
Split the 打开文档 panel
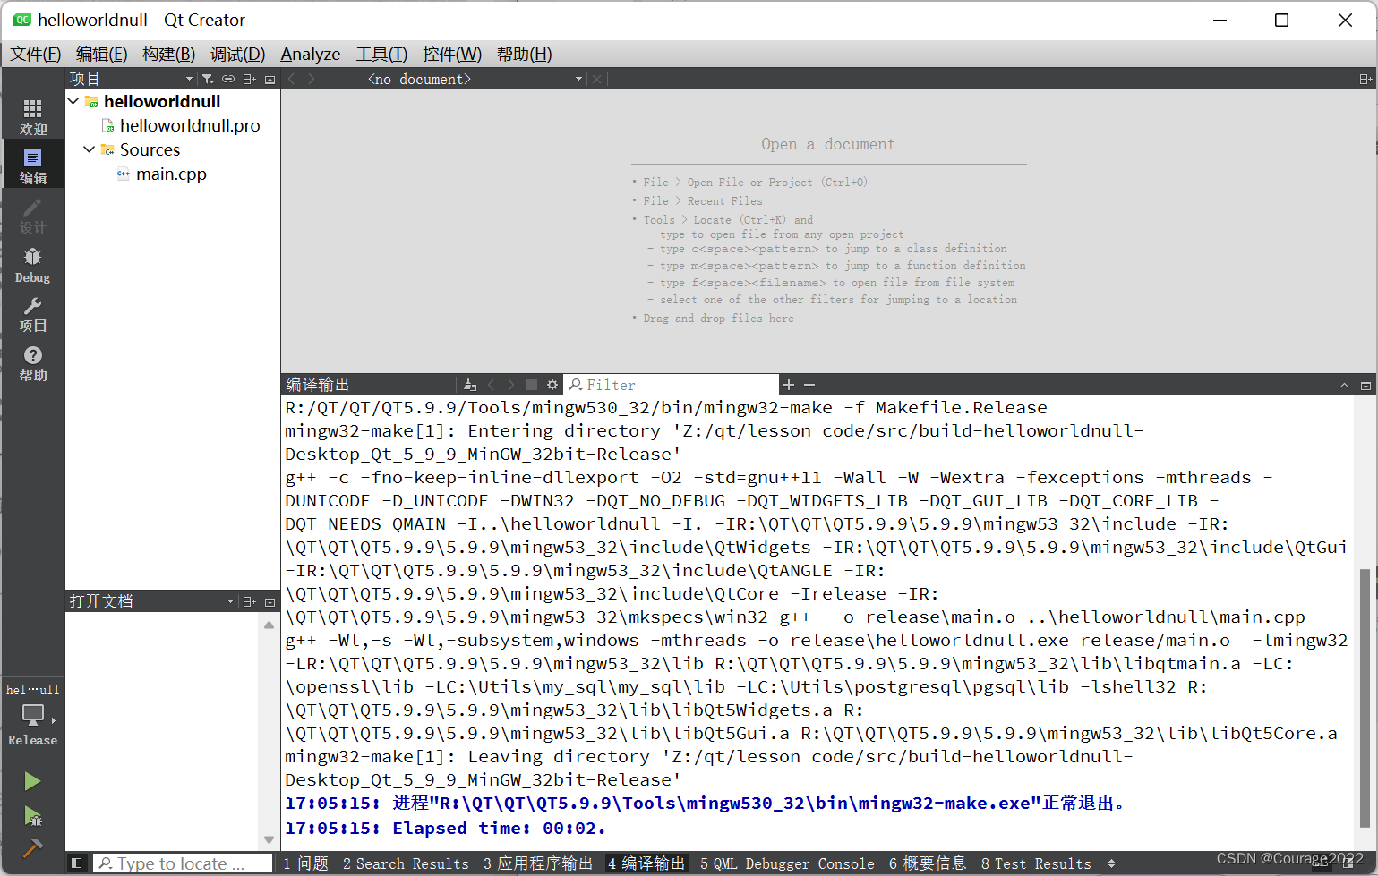250,601
